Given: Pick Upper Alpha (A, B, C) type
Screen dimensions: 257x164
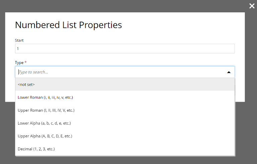Looking at the screenshot, I should point(125,136).
